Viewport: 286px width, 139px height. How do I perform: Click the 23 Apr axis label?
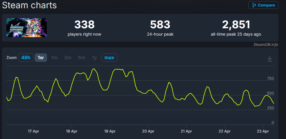[x=263, y=131]
